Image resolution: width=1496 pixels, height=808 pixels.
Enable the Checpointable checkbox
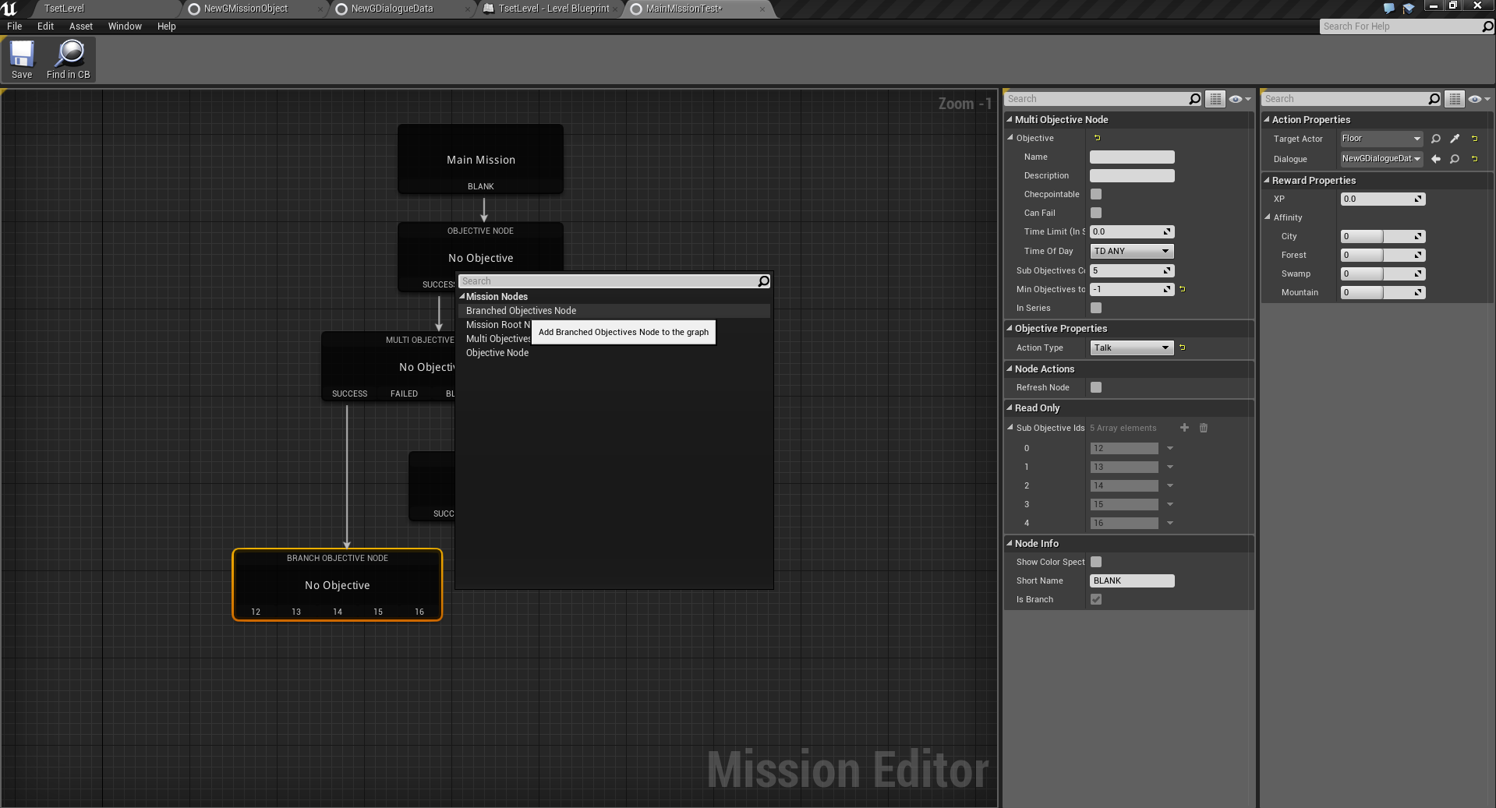click(1096, 194)
